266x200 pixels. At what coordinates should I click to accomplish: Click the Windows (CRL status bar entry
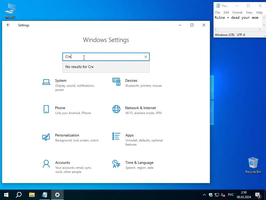(x=225, y=35)
